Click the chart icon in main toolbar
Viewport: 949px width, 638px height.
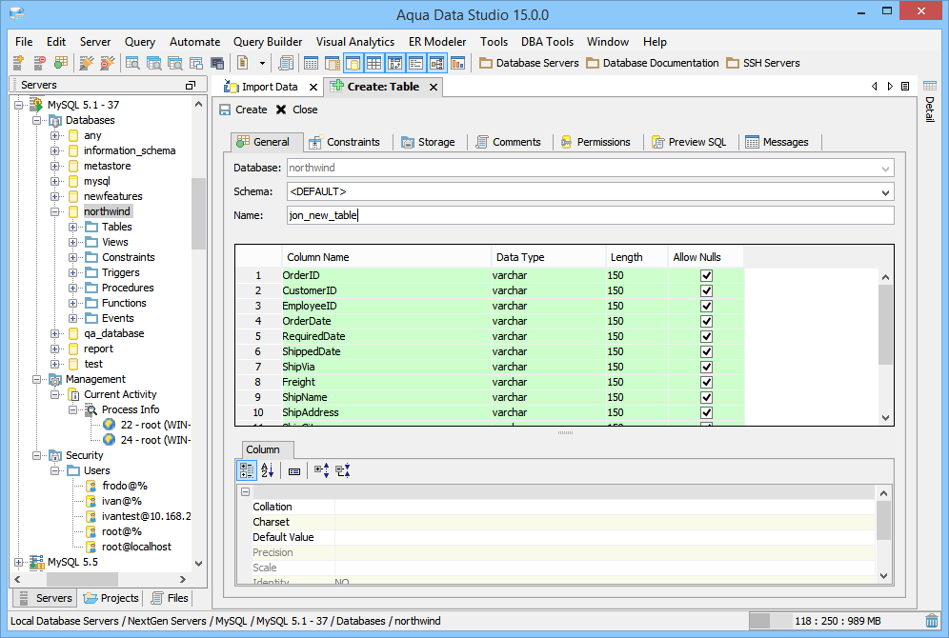coord(457,63)
